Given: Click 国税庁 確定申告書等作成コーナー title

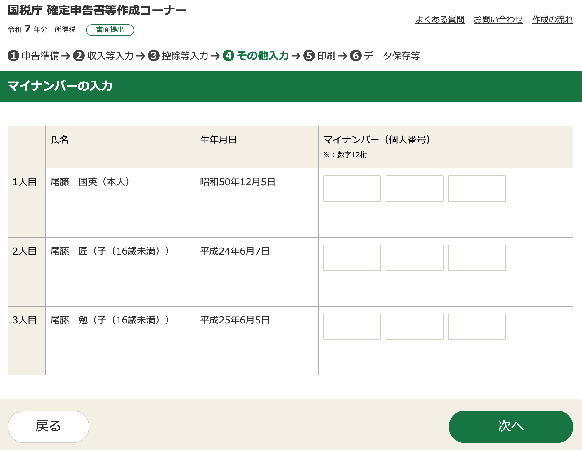Looking at the screenshot, I should pyautogui.click(x=97, y=11).
